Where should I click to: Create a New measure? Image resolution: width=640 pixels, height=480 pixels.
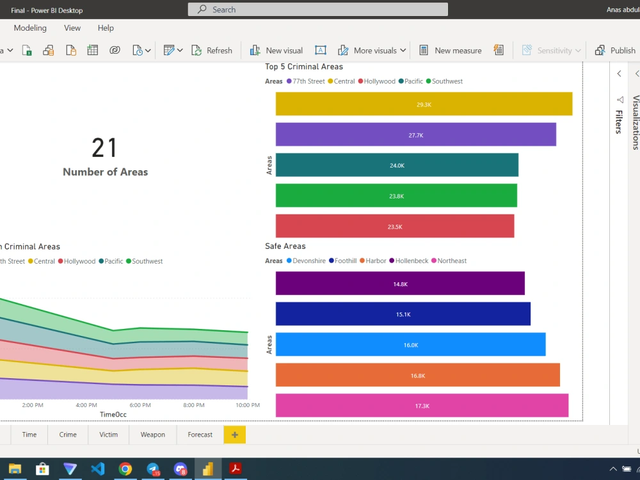click(x=452, y=50)
